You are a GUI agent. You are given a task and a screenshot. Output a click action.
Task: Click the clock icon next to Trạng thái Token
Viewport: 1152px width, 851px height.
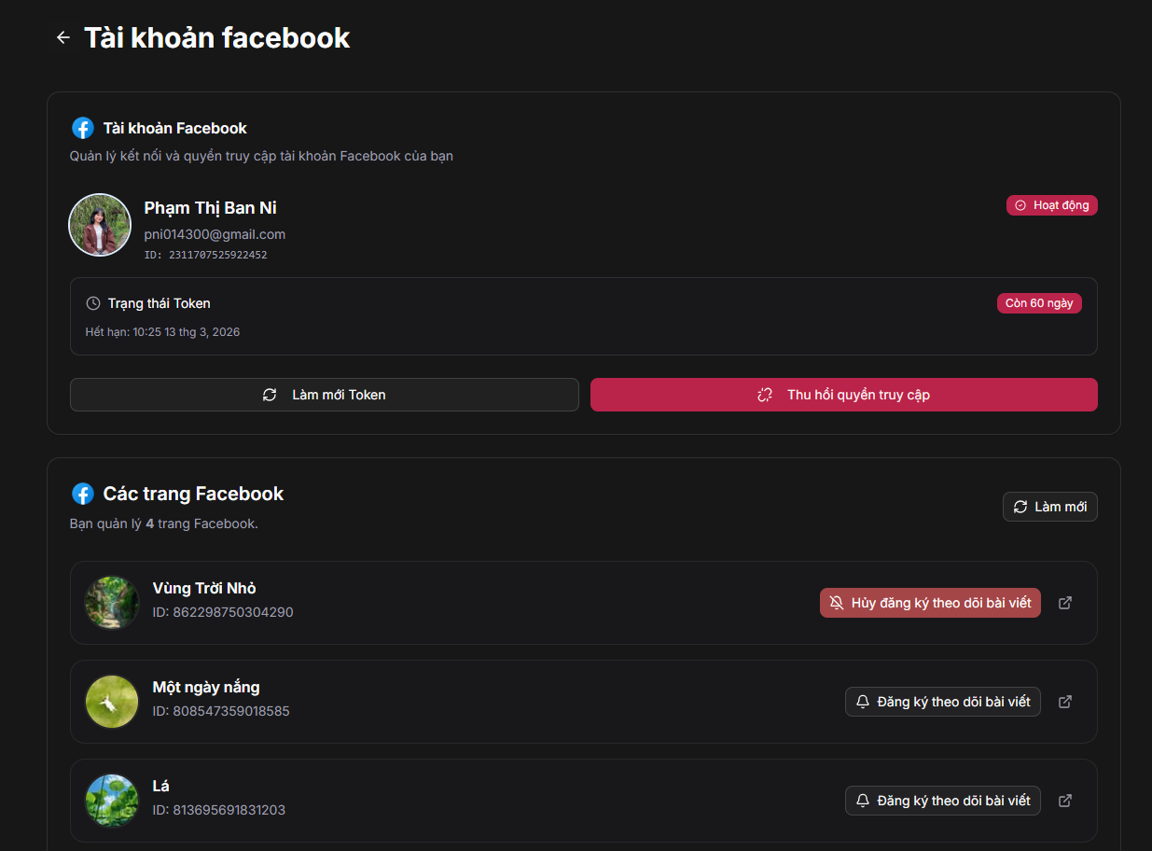coord(93,303)
